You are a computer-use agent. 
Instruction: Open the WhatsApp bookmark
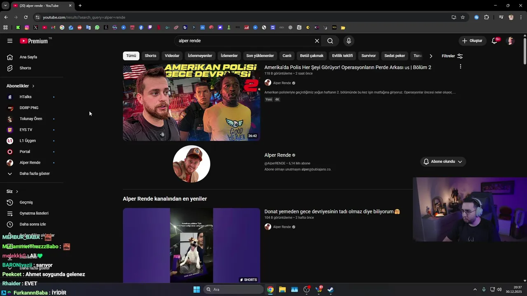pyautogui.click(x=97, y=28)
